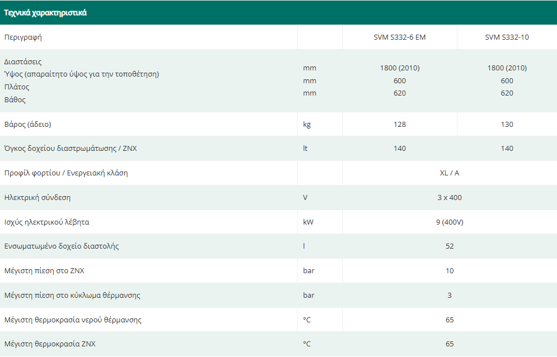The image size is (557, 357).
Task: Click the expansion vessel value 52
Action: coord(450,246)
